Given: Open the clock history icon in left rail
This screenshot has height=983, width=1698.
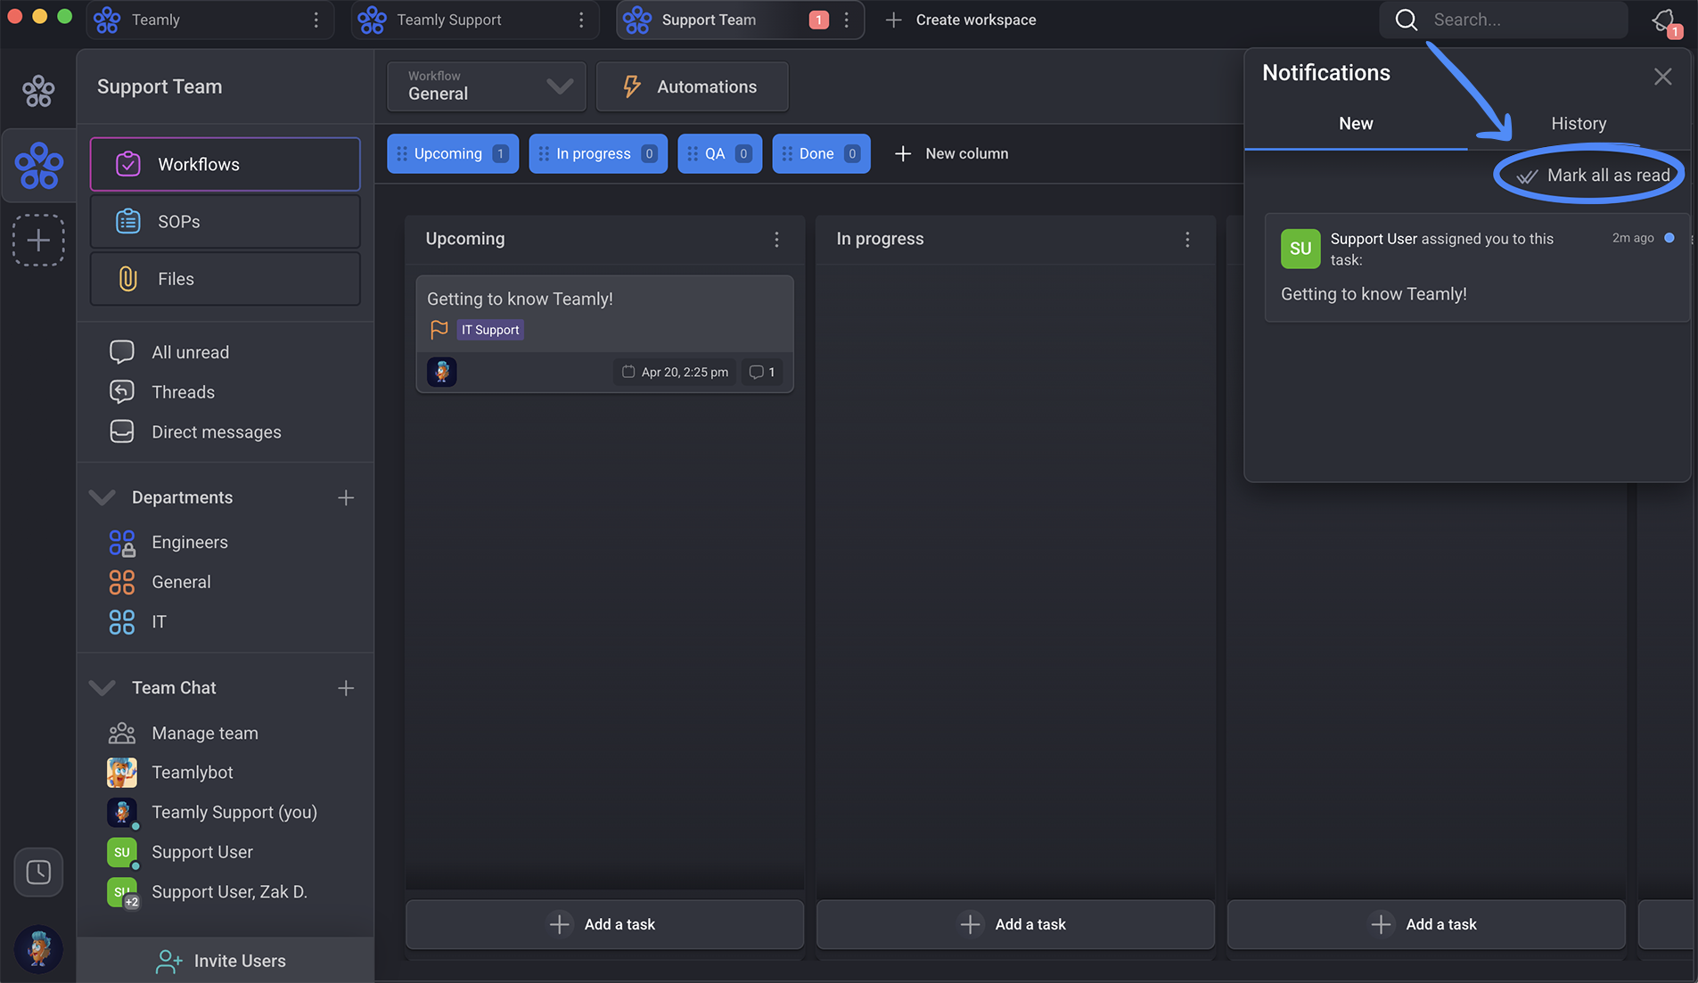Looking at the screenshot, I should click(38, 872).
